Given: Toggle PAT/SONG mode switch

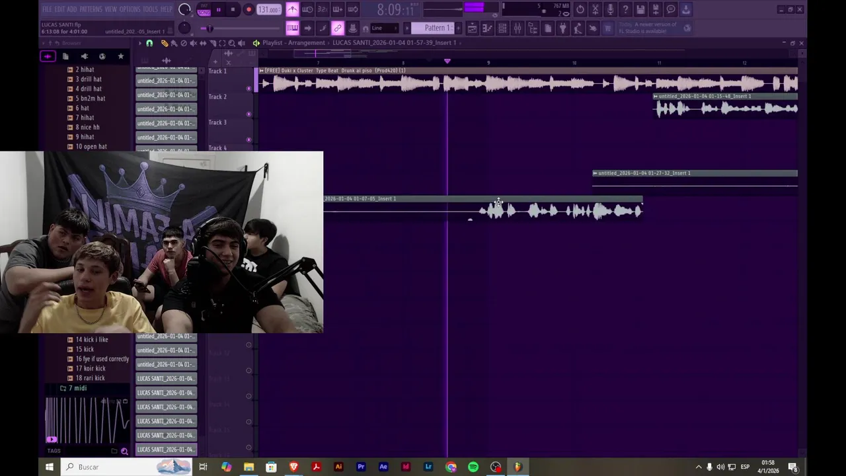Looking at the screenshot, I should coord(204,10).
